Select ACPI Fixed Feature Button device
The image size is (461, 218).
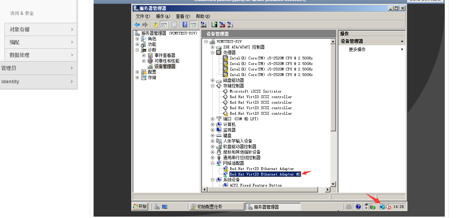pos(256,185)
